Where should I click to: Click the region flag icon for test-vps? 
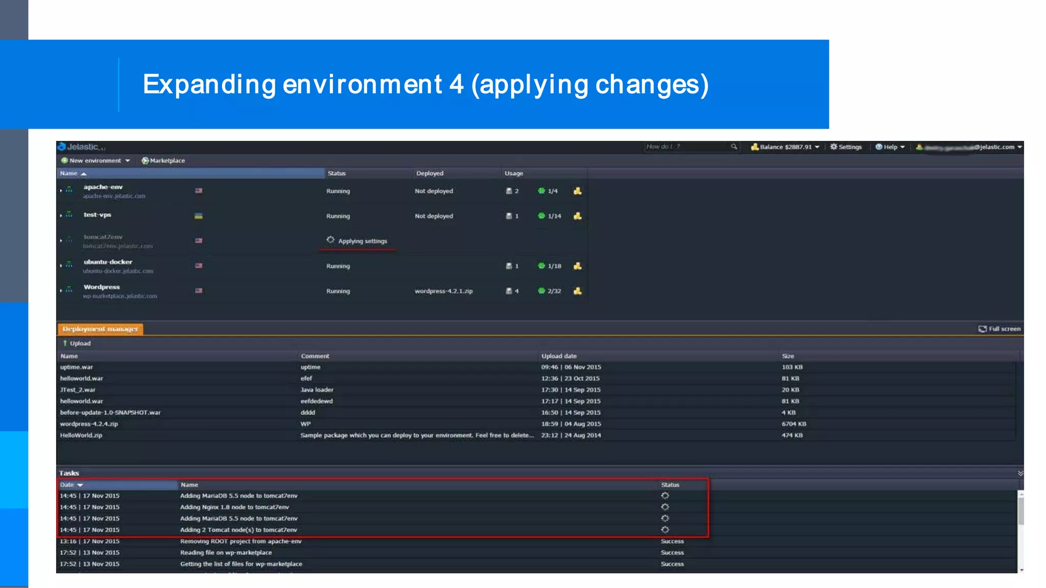[x=199, y=216]
